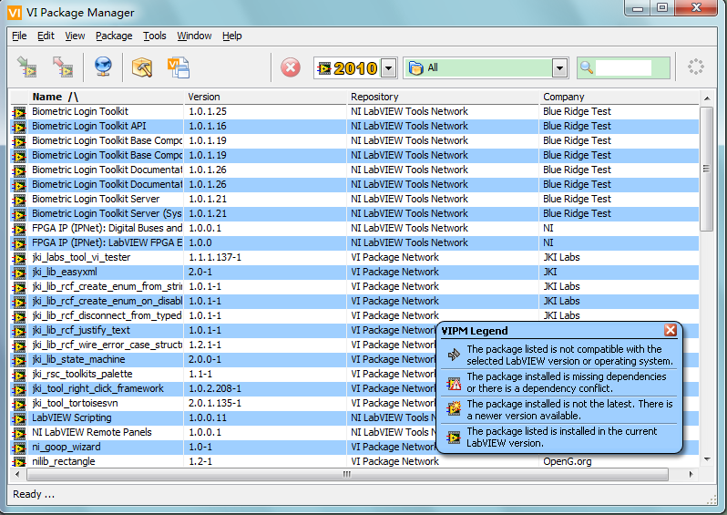Click the installed package legend icon
The width and height of the screenshot is (727, 515).
[454, 438]
